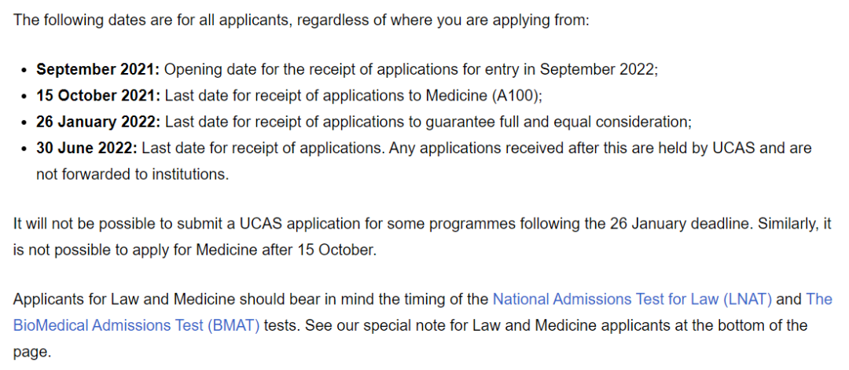Click the bullet point before September 2021
The width and height of the screenshot is (849, 370).
[x=24, y=71]
